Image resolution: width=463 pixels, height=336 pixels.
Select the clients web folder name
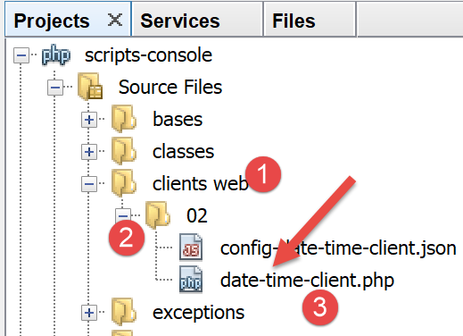(x=200, y=184)
